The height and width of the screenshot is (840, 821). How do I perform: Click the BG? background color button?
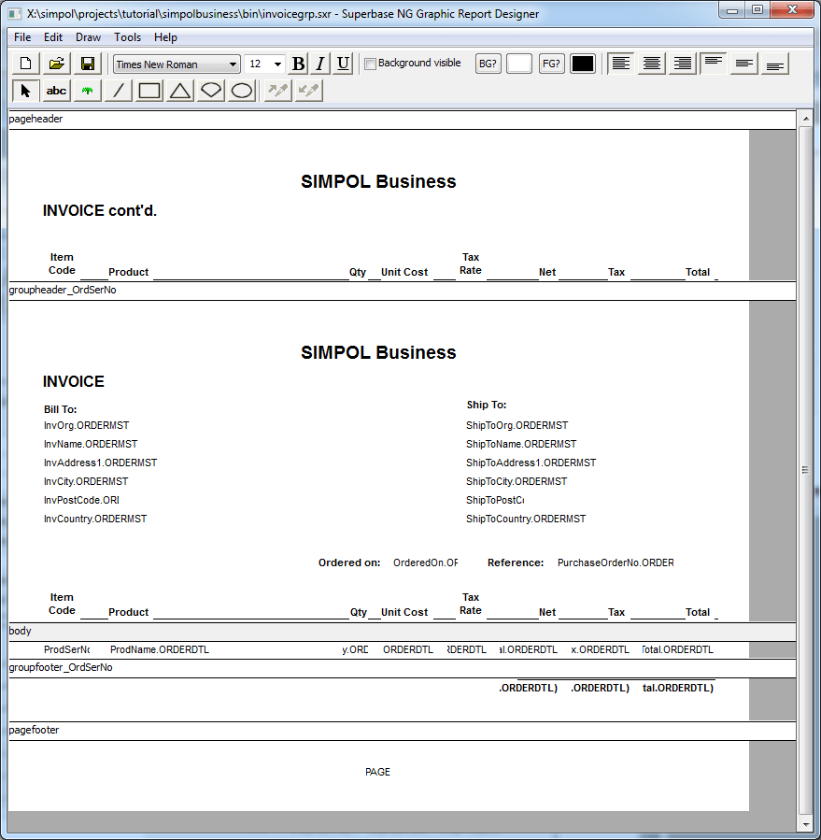pyautogui.click(x=488, y=63)
